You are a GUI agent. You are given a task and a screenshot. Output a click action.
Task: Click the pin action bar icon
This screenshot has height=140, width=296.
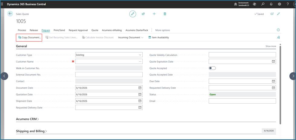pos(278,37)
